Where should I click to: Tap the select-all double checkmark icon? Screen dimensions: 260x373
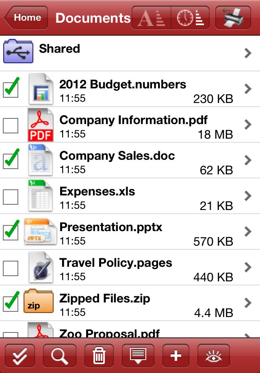(x=20, y=356)
